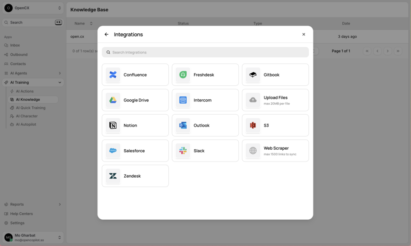Viewport: 411px width, 246px height.
Task: Click the '3 days ago' date cell
Action: pyautogui.click(x=347, y=36)
